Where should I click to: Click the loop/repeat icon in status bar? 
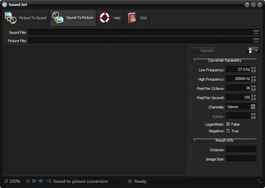tap(28, 181)
